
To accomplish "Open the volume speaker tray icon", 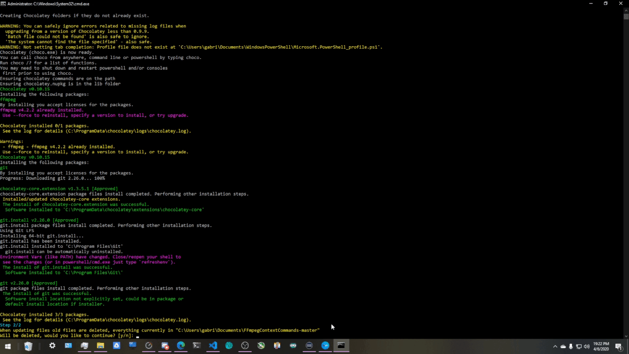I will click(x=587, y=346).
